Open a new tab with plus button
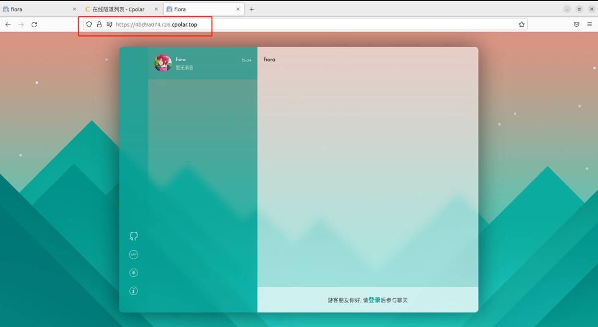Viewport: 598px width, 327px height. pos(252,9)
